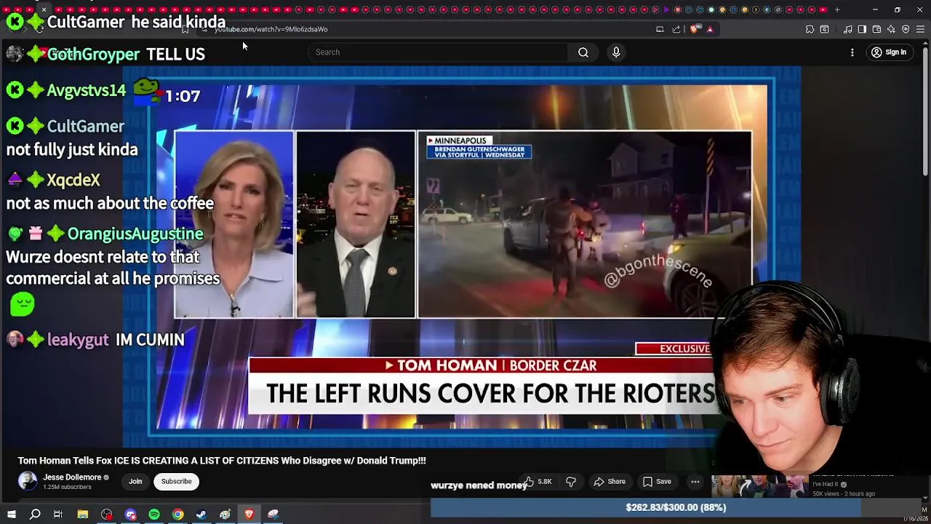This screenshot has height=524, width=931.
Task: Dislike the video with thumbs down
Action: click(x=571, y=482)
